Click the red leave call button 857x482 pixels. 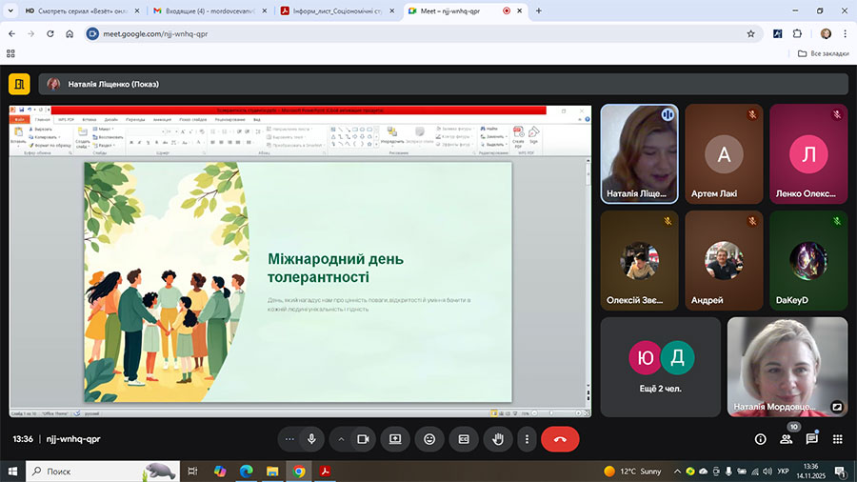click(x=560, y=439)
